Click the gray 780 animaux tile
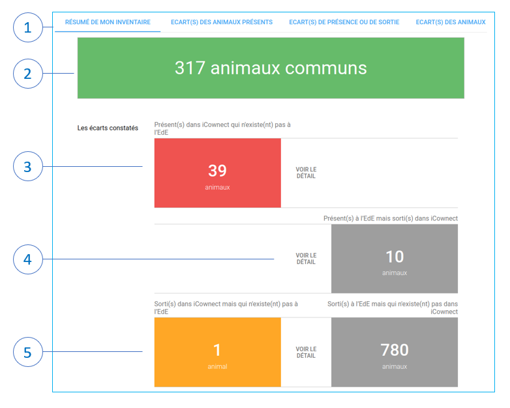510x408 pixels. tap(395, 352)
